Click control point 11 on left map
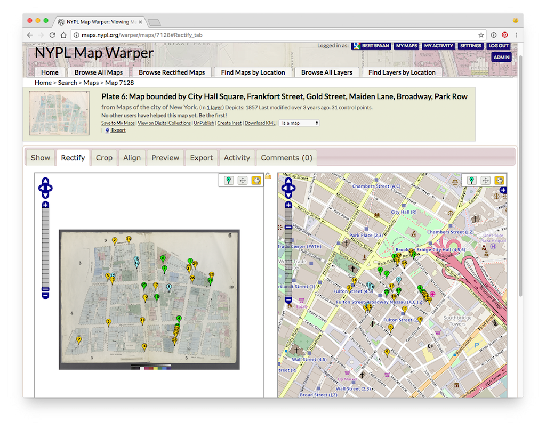Screen dimensions: 546x430 tap(142, 321)
